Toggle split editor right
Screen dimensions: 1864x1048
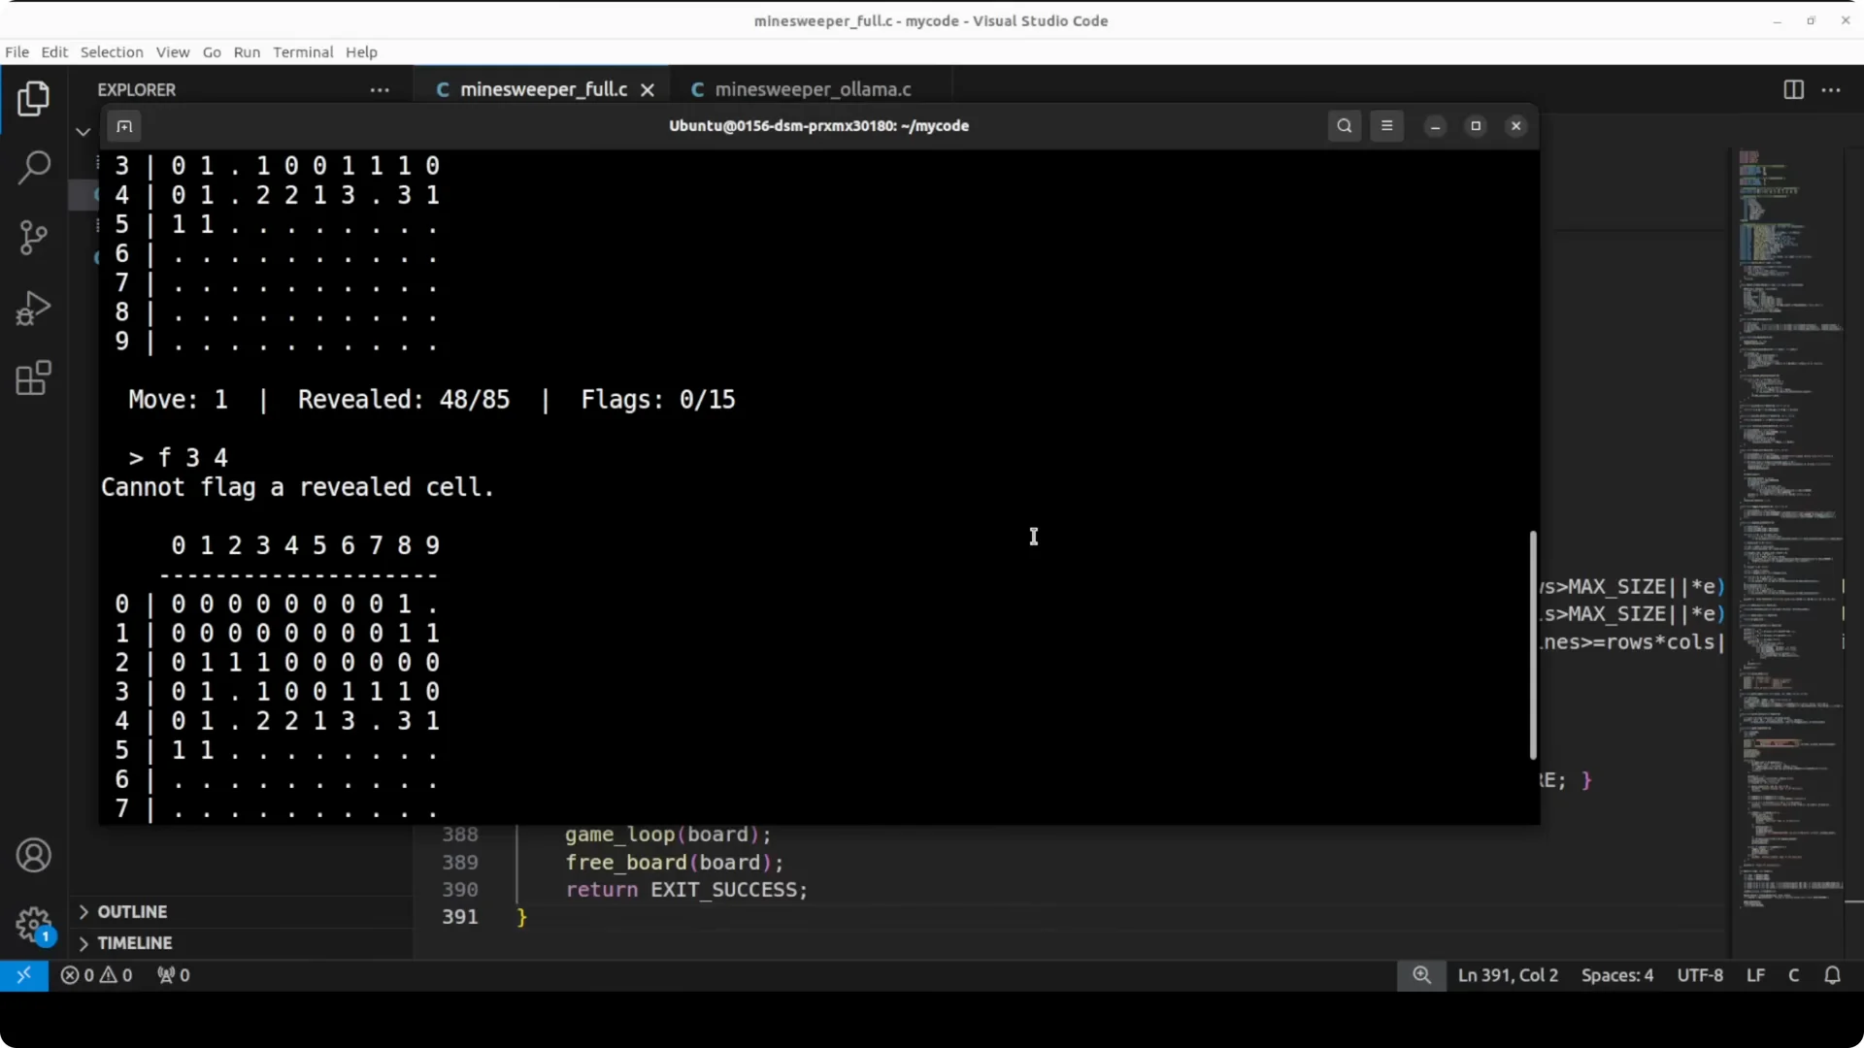coord(1793,89)
